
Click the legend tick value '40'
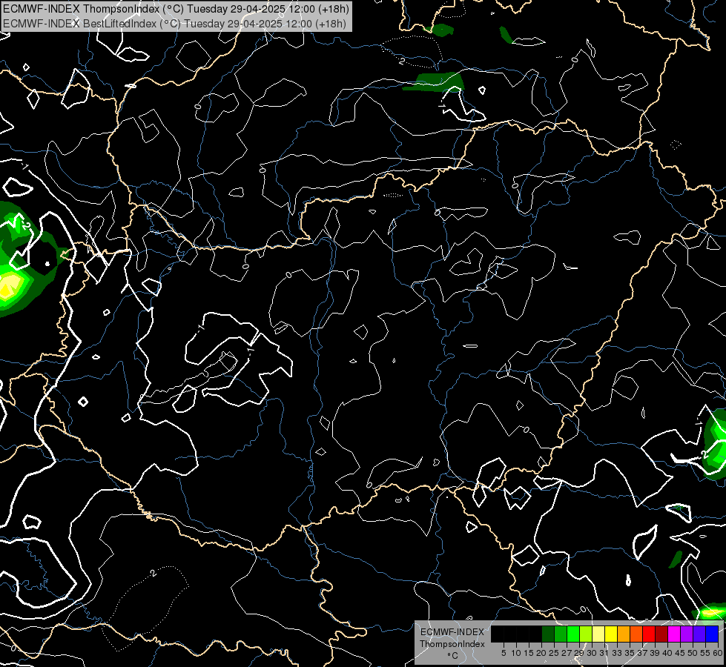click(667, 653)
